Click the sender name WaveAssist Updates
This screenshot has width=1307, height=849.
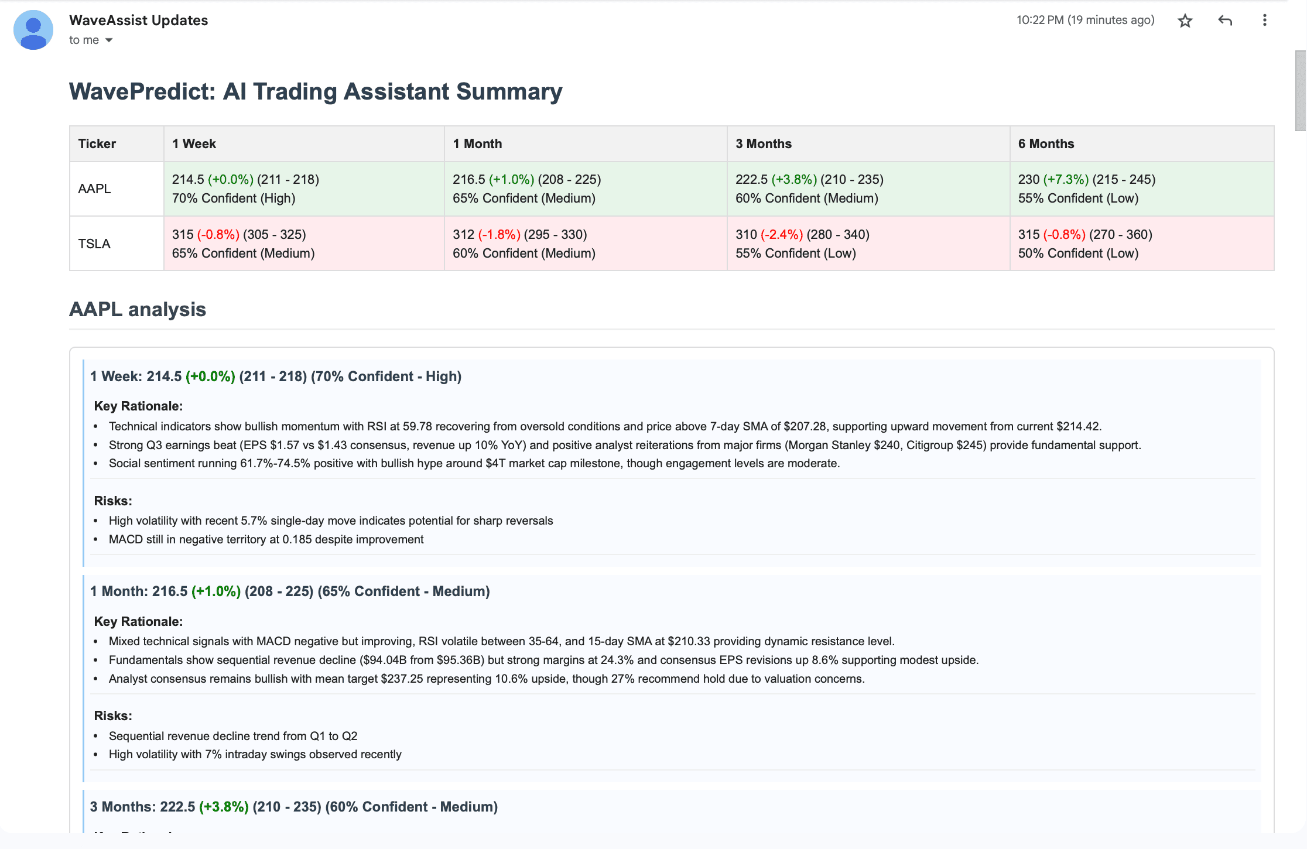138,20
